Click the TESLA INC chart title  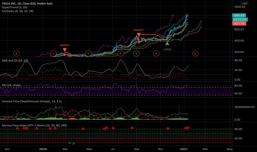(x=27, y=3)
